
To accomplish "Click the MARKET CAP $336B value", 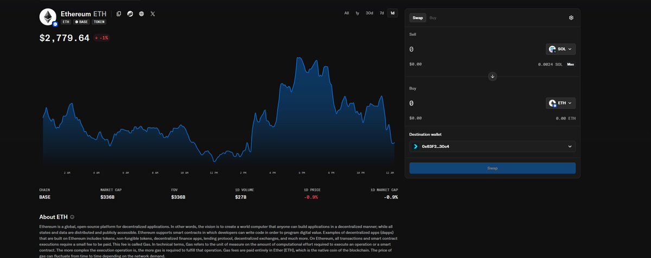I will [108, 197].
